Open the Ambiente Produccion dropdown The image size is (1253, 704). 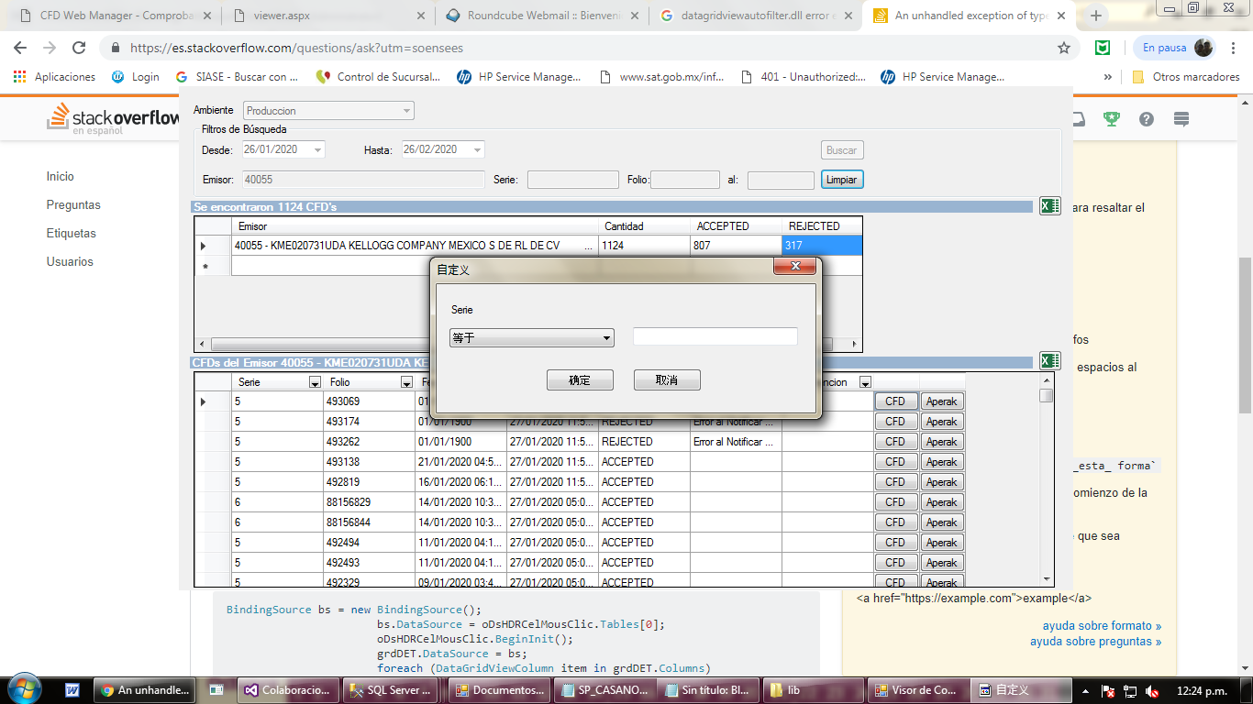pos(406,111)
